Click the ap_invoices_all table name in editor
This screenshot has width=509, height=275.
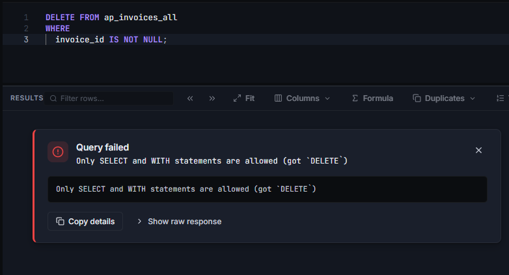141,18
